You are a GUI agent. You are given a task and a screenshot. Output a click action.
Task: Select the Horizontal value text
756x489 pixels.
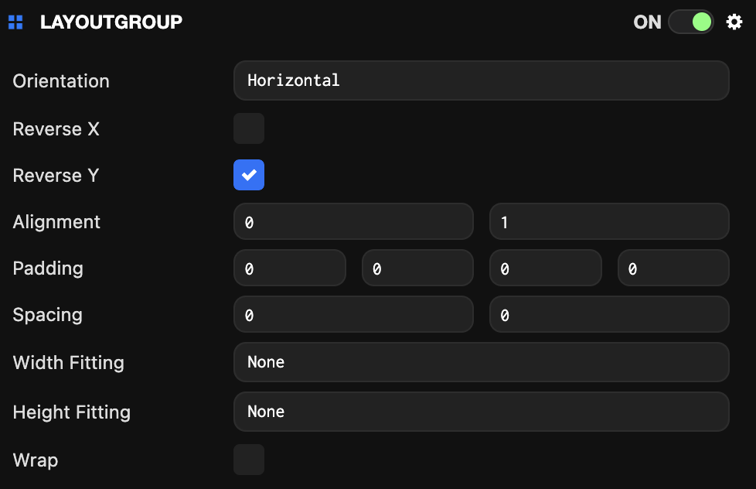click(292, 80)
